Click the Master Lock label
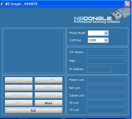The image size is (132, 119). click(x=77, y=80)
